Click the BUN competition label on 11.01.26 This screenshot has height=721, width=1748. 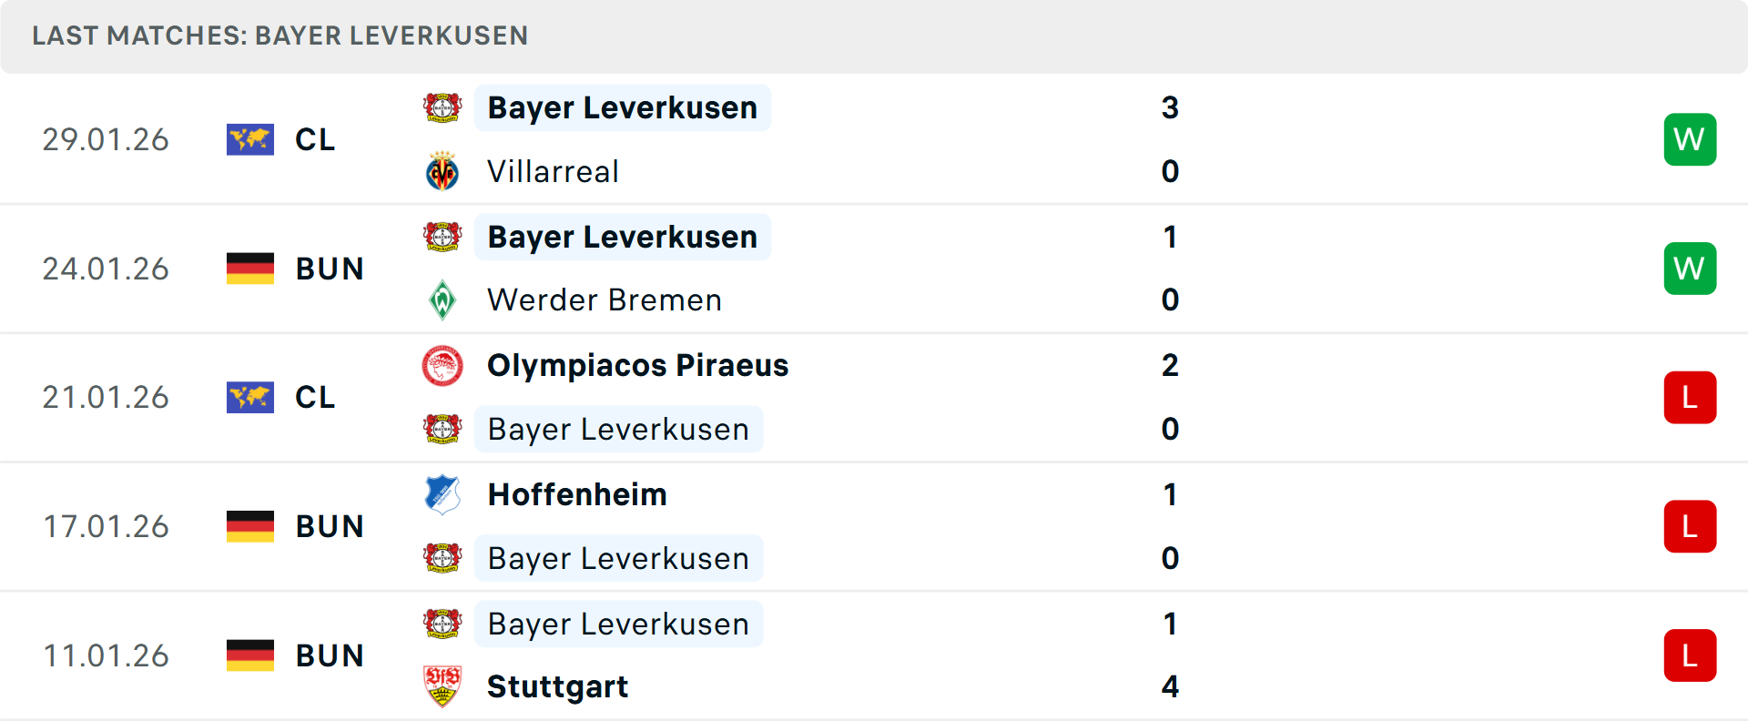pyautogui.click(x=330, y=655)
